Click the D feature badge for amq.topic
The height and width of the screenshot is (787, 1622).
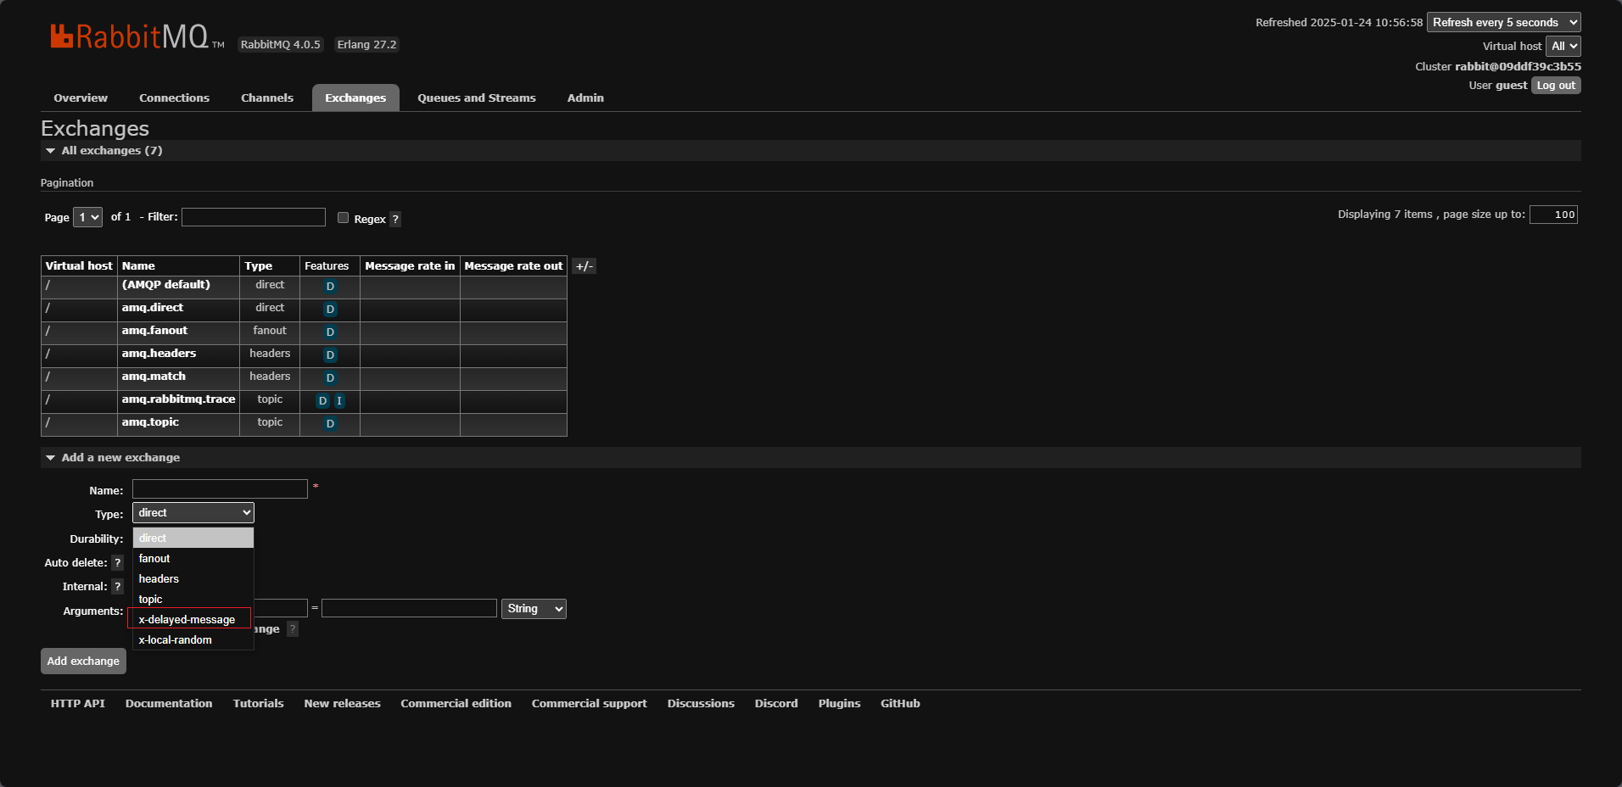(330, 424)
